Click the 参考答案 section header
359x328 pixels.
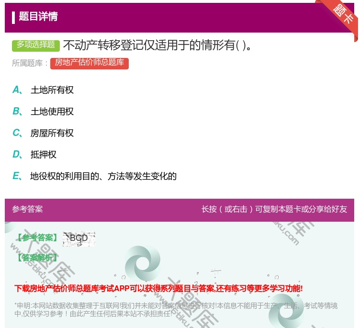tap(27, 209)
